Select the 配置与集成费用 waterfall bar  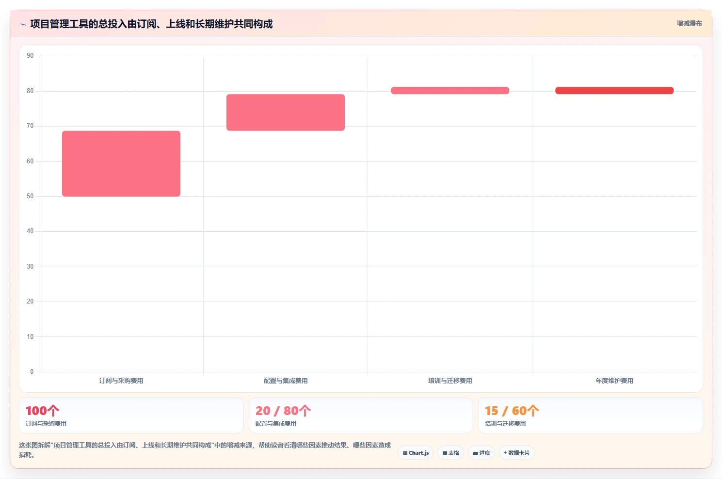[x=286, y=112]
